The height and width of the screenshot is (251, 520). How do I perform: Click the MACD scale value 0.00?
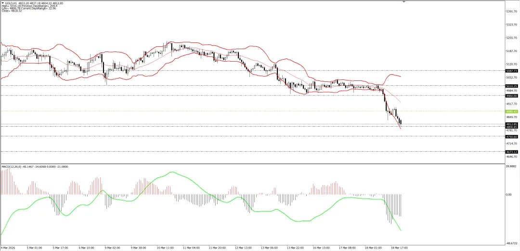[509, 195]
